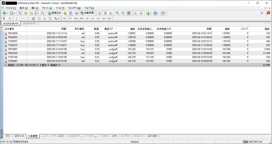Click the 新規注文 new order button

(x=55, y=13)
